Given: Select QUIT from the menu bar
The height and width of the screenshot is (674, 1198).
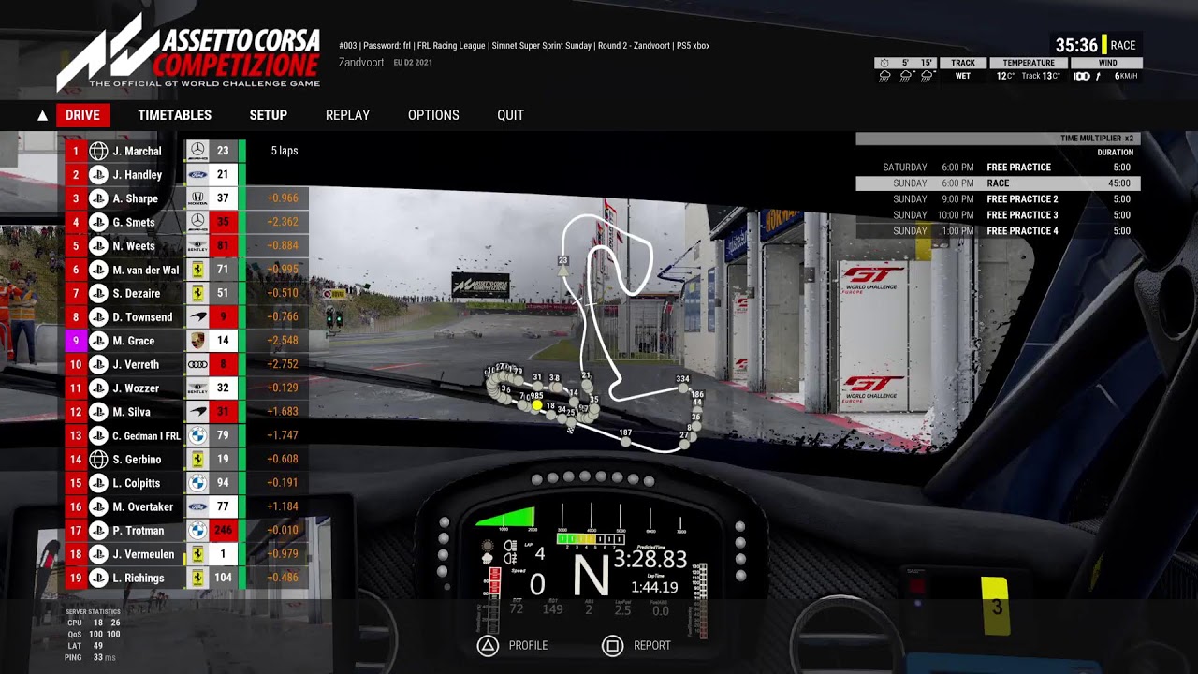Looking at the screenshot, I should (510, 115).
